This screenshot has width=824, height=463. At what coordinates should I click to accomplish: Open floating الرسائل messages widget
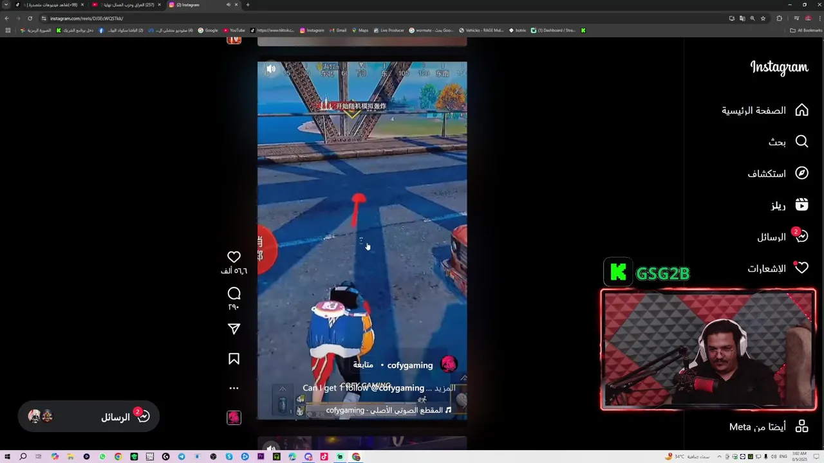88,417
